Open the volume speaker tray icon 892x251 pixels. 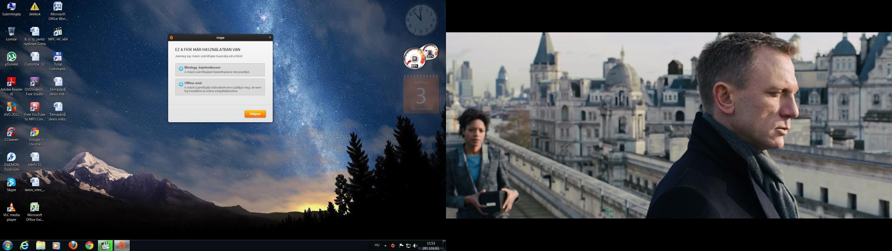point(415,245)
